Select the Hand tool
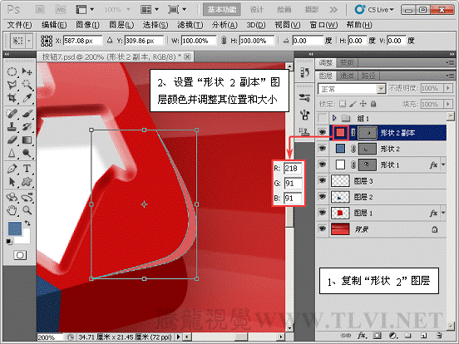This screenshot has width=459, height=344. tap(12, 210)
